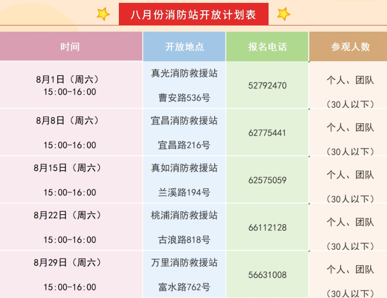Click the address 古浪路818号
The height and width of the screenshot is (298, 387).
(x=184, y=240)
